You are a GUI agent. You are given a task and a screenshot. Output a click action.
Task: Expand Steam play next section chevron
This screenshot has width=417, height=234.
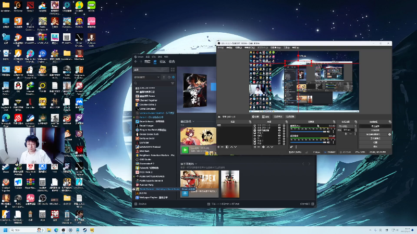[196, 164]
